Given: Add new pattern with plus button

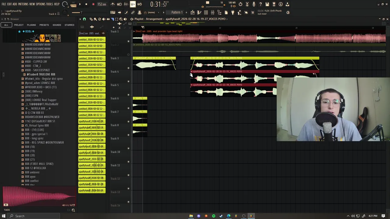Looking at the screenshot, I should [x=186, y=12].
